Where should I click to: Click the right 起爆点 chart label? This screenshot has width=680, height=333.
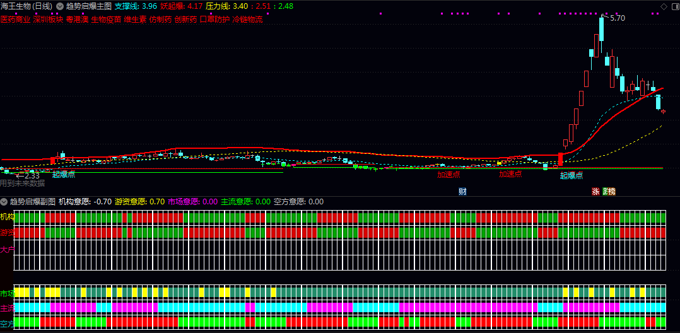point(571,175)
